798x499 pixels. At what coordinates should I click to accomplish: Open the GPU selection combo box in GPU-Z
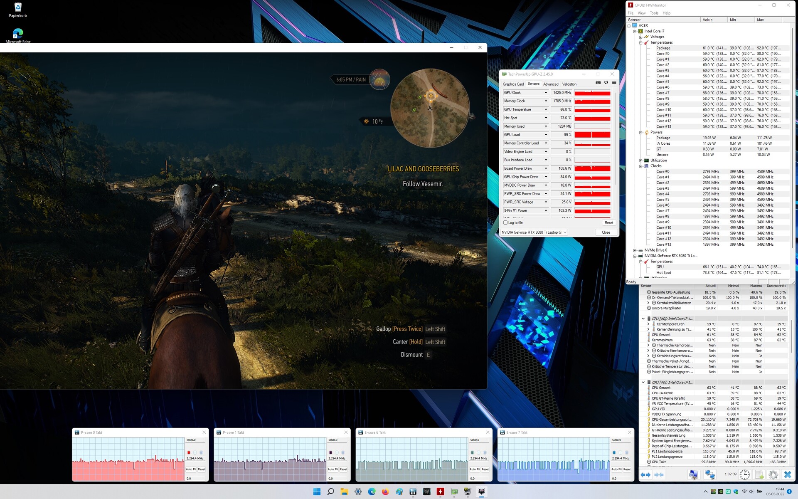click(x=534, y=232)
